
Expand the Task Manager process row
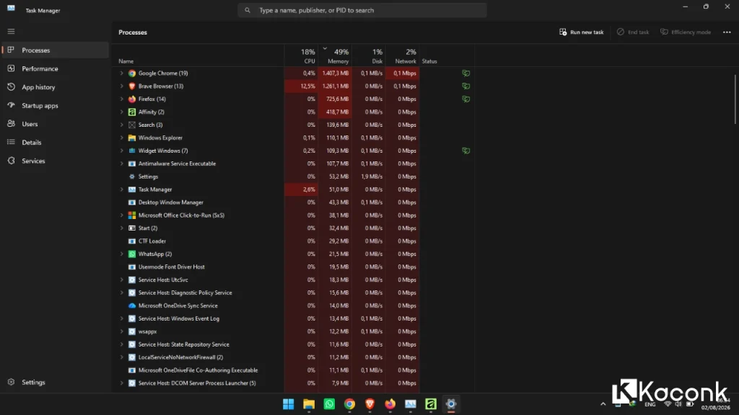coord(121,189)
